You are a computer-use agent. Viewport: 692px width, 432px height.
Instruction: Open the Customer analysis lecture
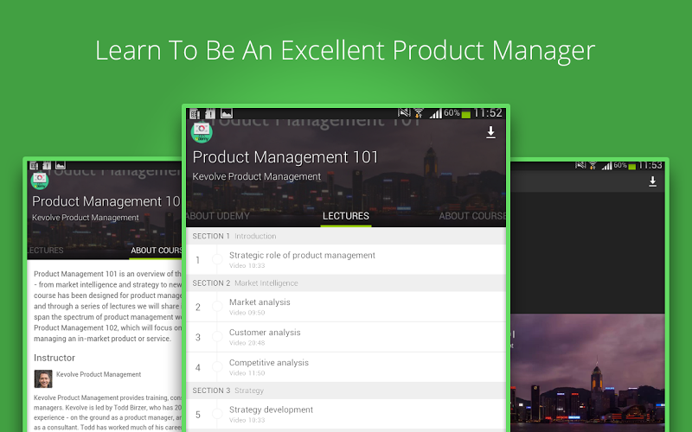(x=345, y=337)
